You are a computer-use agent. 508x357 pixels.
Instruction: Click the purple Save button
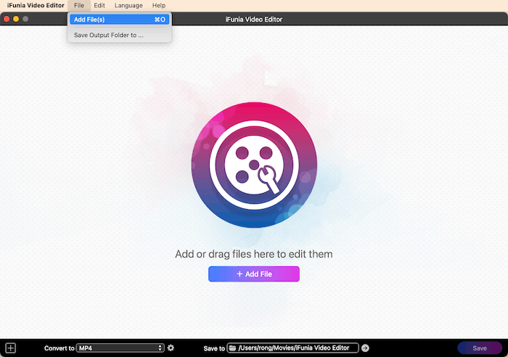coord(480,348)
